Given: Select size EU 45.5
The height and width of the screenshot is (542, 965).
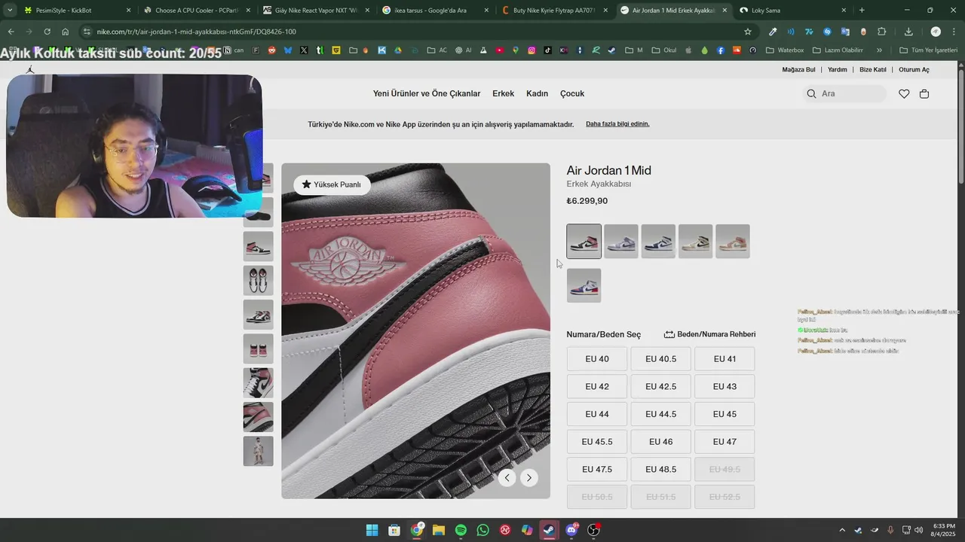Looking at the screenshot, I should coord(597,442).
